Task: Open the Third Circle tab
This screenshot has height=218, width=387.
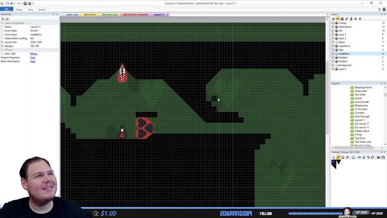Action: (109, 15)
